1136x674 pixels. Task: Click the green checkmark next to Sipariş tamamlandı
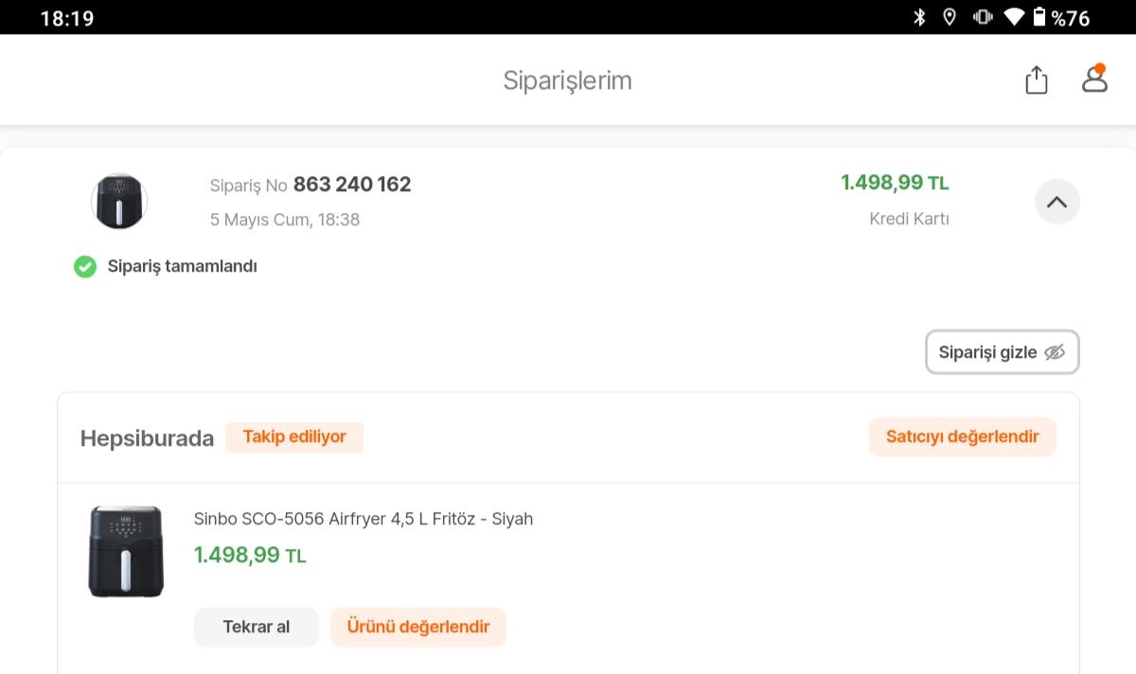tap(85, 267)
